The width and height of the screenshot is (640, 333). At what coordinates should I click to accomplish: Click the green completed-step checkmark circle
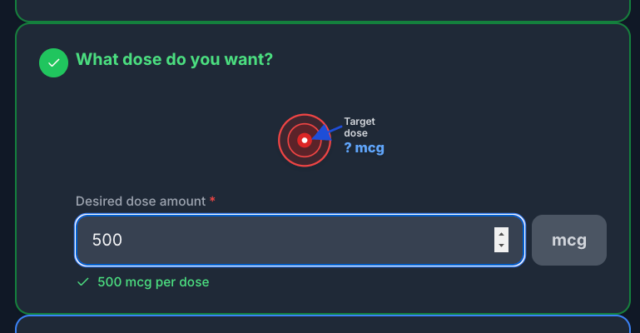click(x=53, y=62)
